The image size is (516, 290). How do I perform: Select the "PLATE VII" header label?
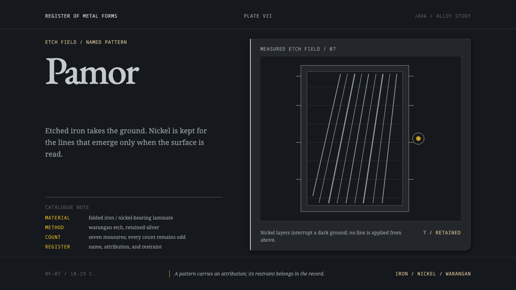click(x=258, y=16)
